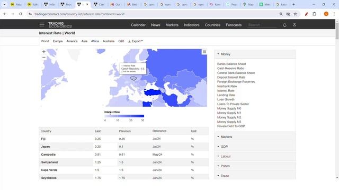The height and width of the screenshot is (190, 339).
Task: Open the Japan row in the table
Action: [x=124, y=147]
